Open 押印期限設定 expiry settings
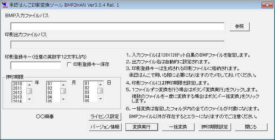 click(x=215, y=127)
